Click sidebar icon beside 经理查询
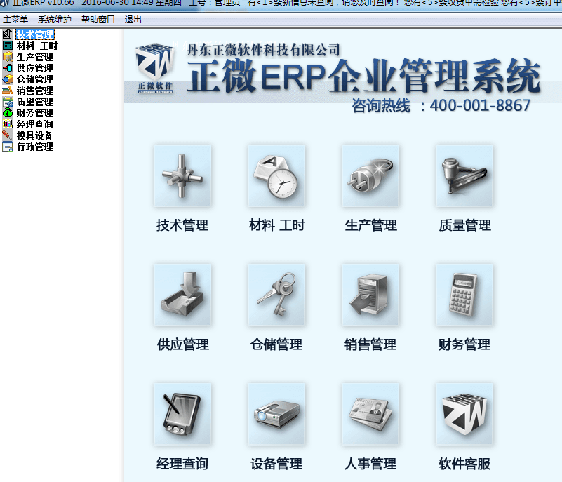This screenshot has width=562, height=482. point(8,124)
